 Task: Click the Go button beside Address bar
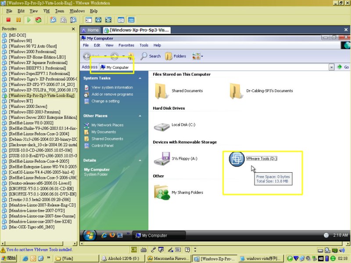point(343,67)
